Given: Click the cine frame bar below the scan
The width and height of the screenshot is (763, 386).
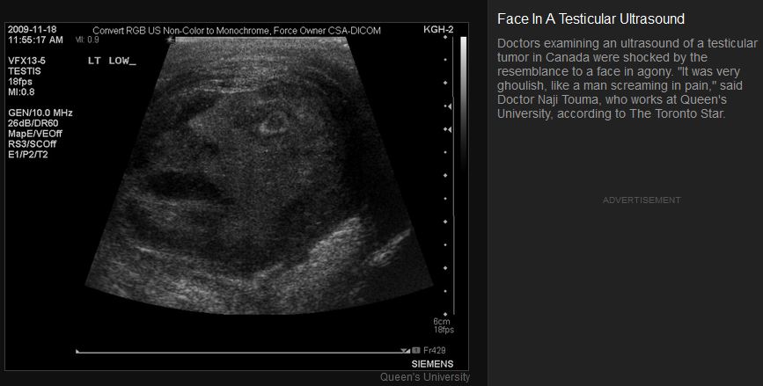Looking at the screenshot, I should tap(239, 352).
